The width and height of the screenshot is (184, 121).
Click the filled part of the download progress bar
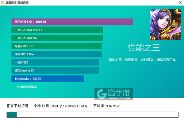(x=12, y=115)
